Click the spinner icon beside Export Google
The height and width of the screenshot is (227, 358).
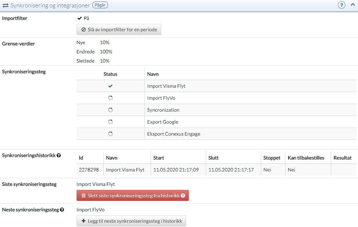[110, 122]
